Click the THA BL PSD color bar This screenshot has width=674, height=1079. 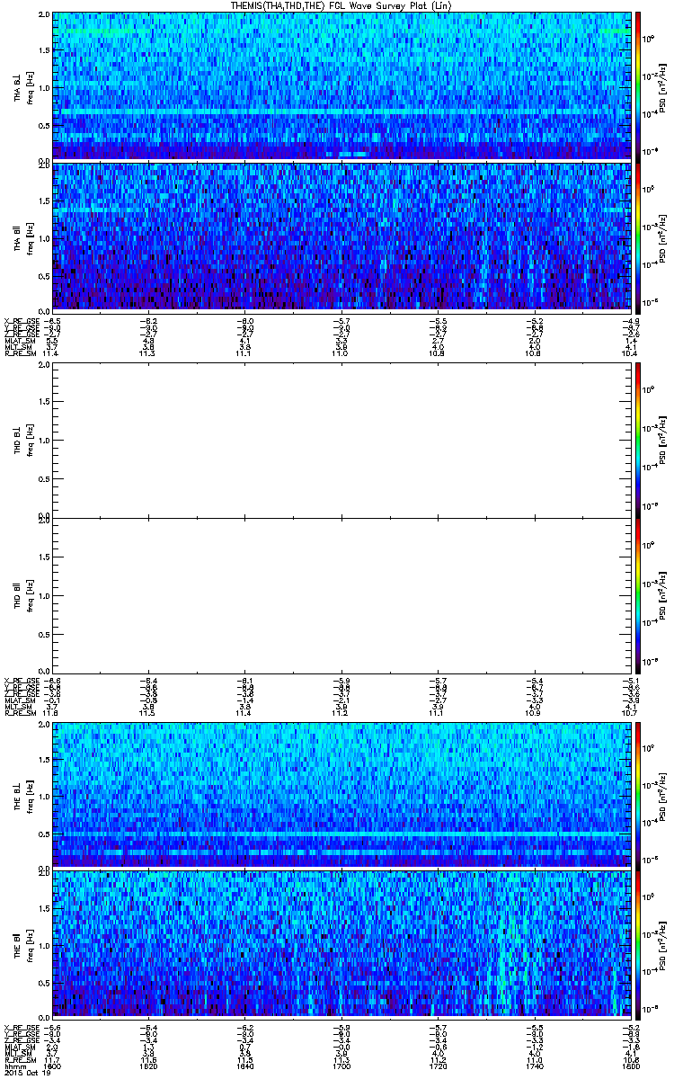[x=638, y=85]
